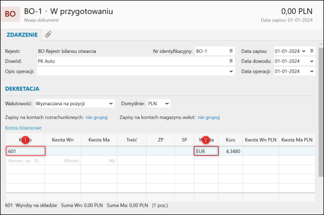Click the Kurs column header
Screen dimensions: 324x215
tap(230, 140)
